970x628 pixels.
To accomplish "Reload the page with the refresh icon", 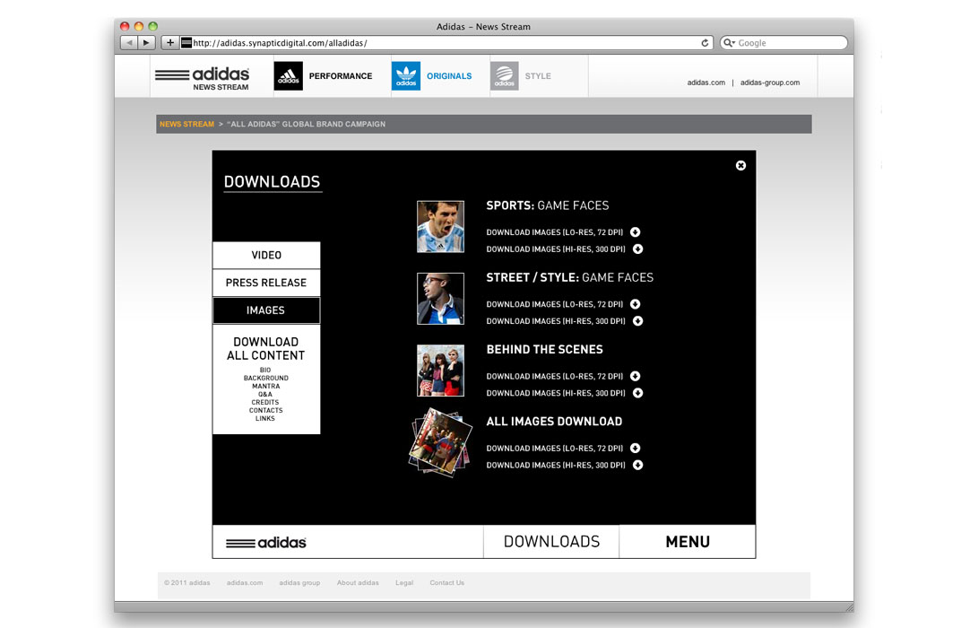I will [x=705, y=43].
